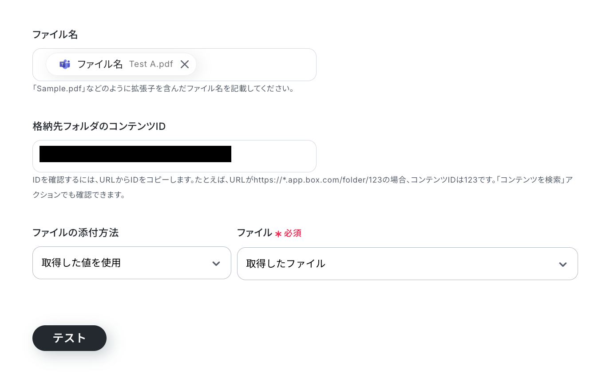The width and height of the screenshot is (610, 382).
Task: Click the ファイルの添付方法 label
Action: point(75,233)
